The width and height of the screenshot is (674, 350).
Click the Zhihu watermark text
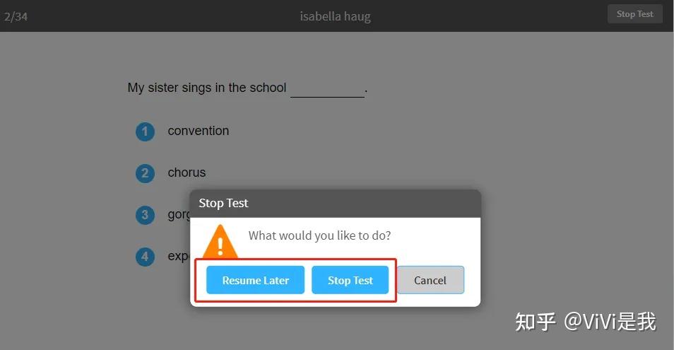[585, 322]
